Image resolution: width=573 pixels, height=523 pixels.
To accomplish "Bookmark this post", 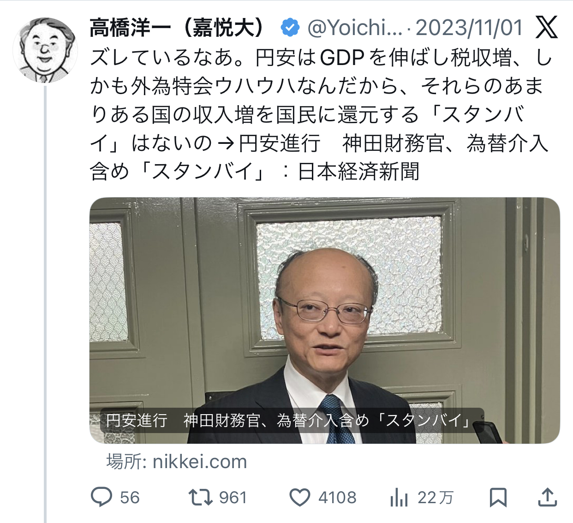I will [498, 498].
